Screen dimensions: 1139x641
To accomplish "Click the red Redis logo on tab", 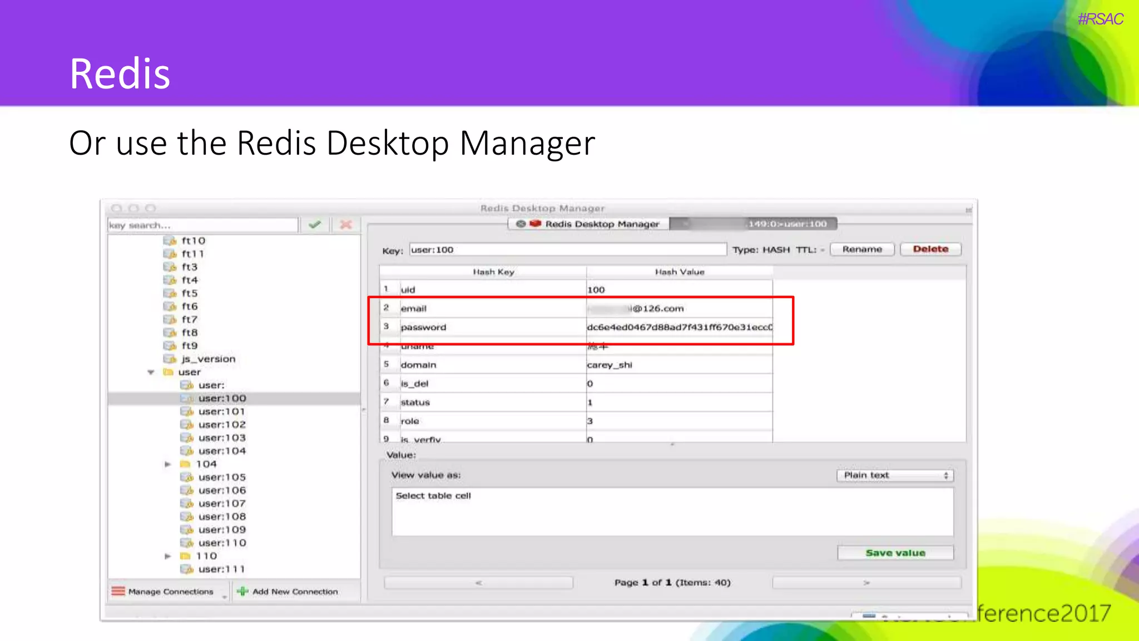I will tap(536, 224).
